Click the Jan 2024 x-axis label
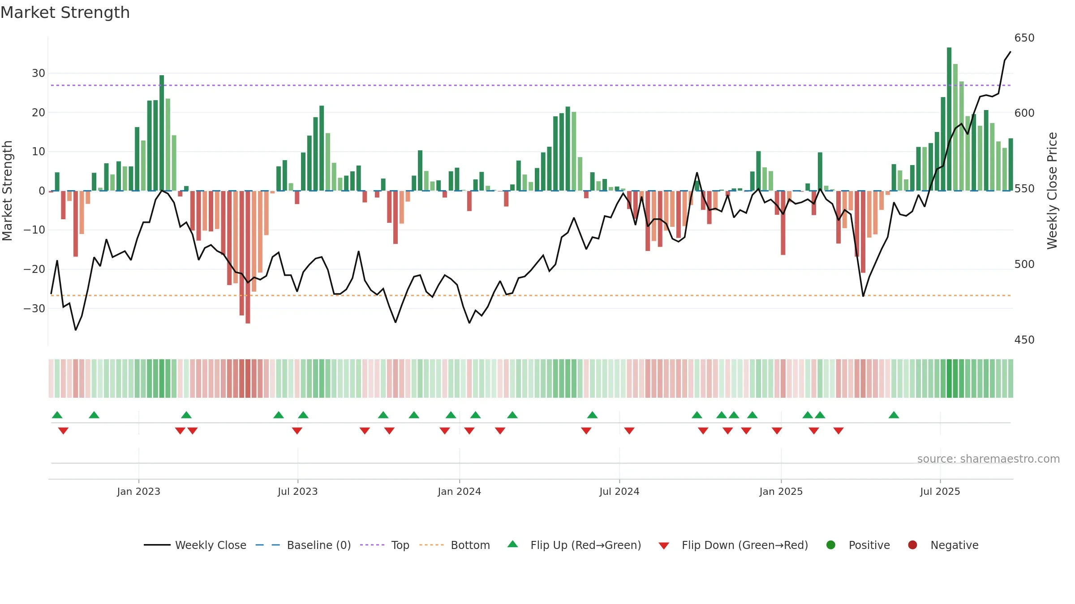1075x604 pixels. pos(460,492)
